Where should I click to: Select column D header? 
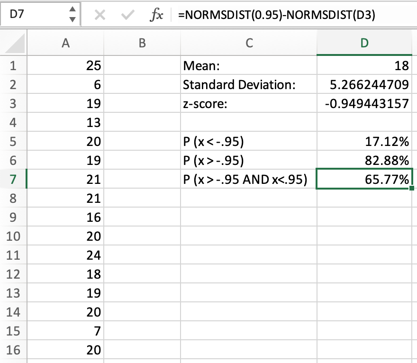point(364,43)
